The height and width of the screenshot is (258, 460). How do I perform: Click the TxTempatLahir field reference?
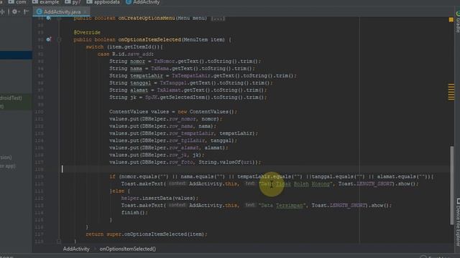tap(191, 76)
